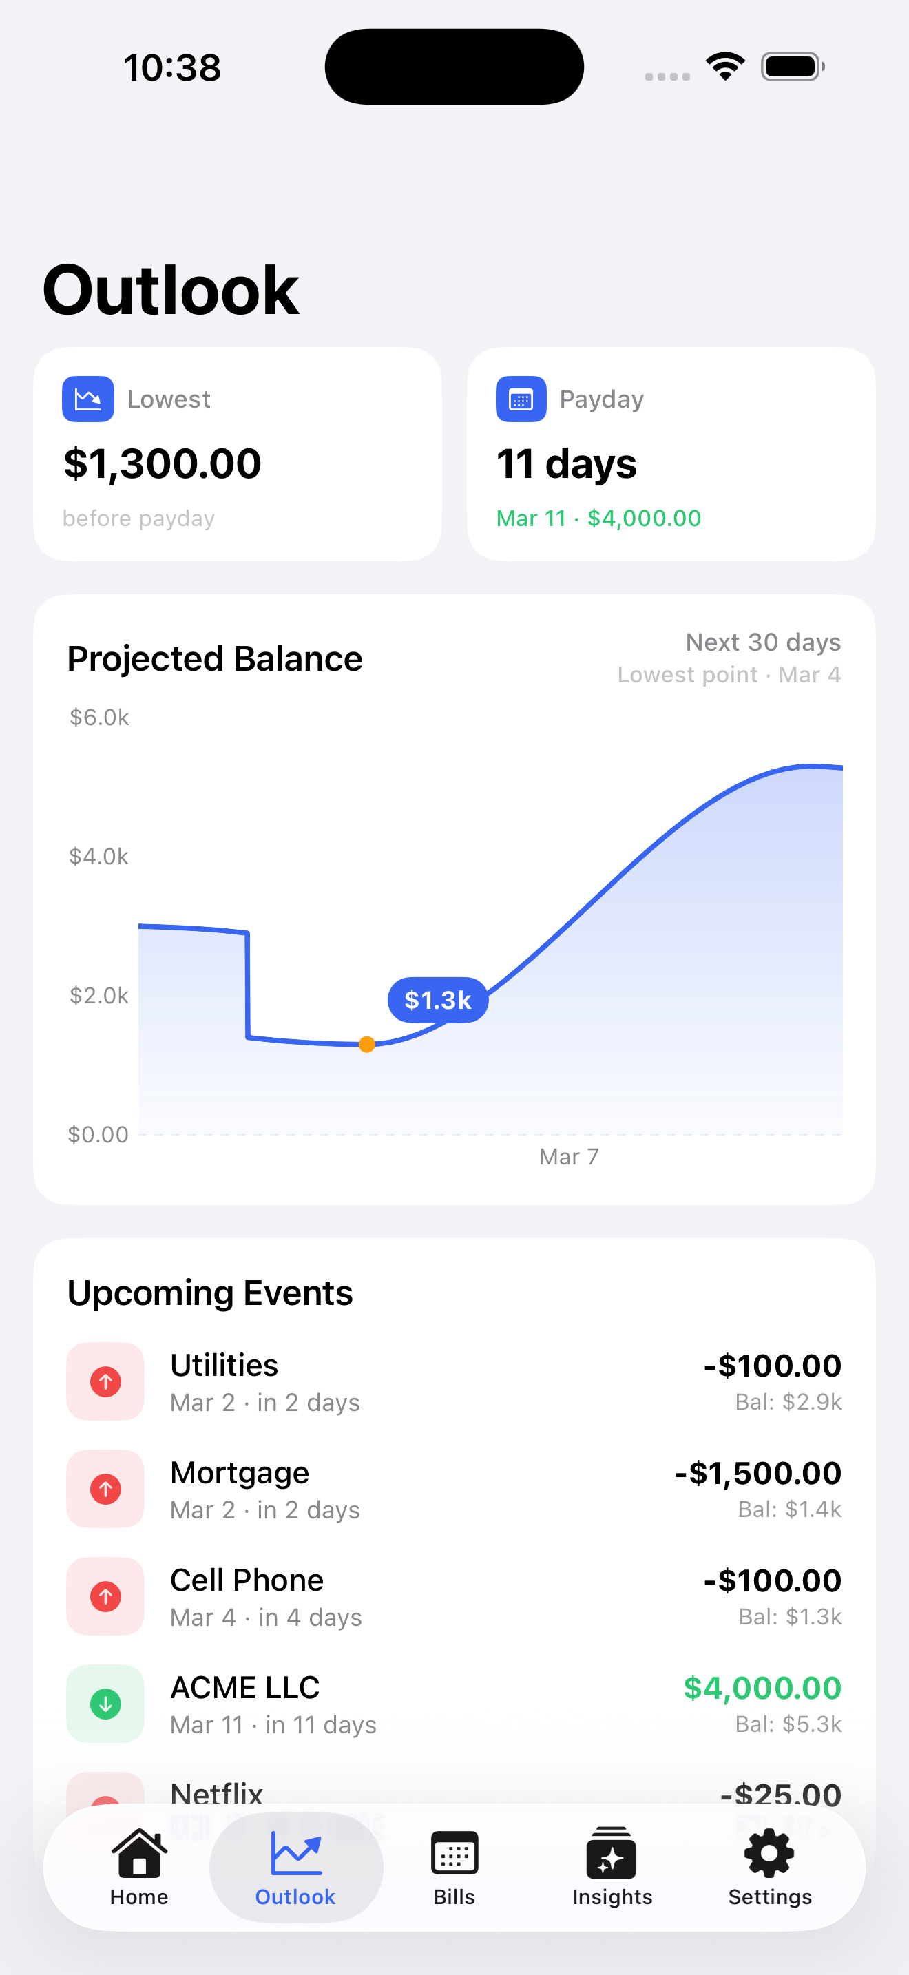909x1975 pixels.
Task: Tap the Payday calendar icon
Action: pyautogui.click(x=521, y=399)
